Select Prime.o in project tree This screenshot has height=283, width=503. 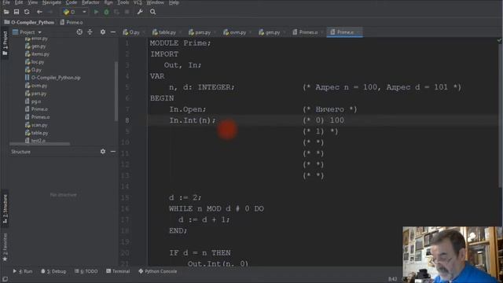(36, 109)
